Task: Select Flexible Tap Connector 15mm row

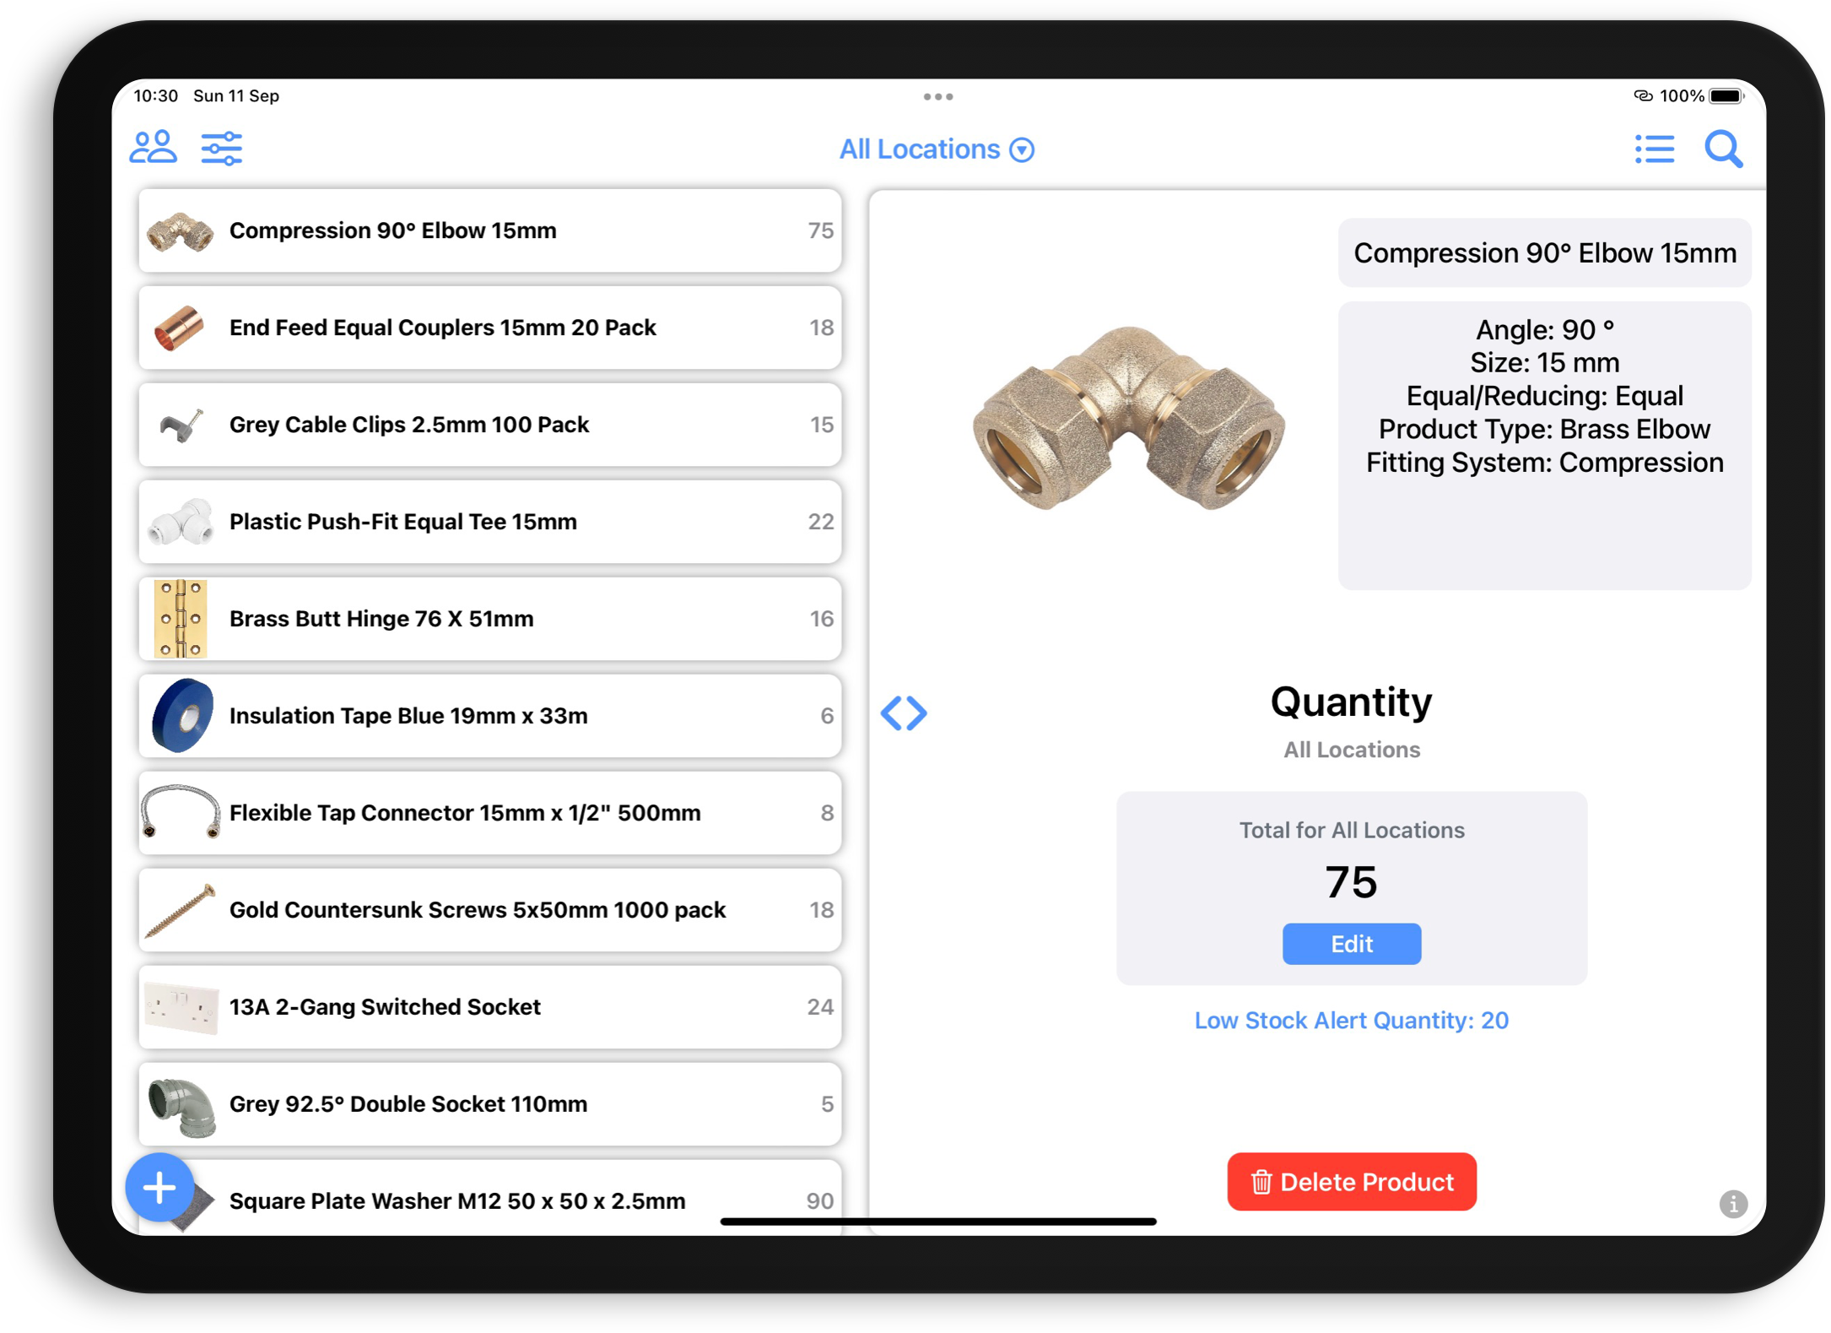Action: 489,813
